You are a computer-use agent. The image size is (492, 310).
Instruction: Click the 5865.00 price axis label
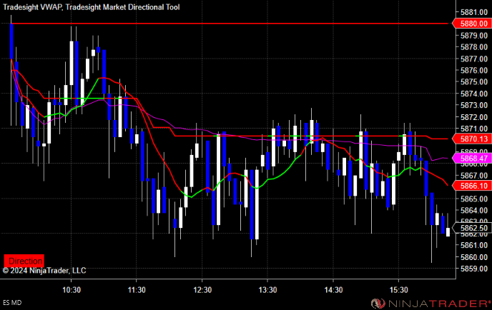tap(474, 199)
